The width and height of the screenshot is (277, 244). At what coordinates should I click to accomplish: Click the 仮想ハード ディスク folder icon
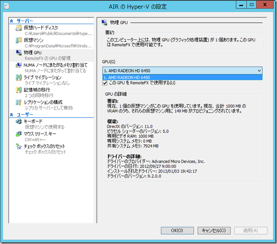tap(19, 28)
